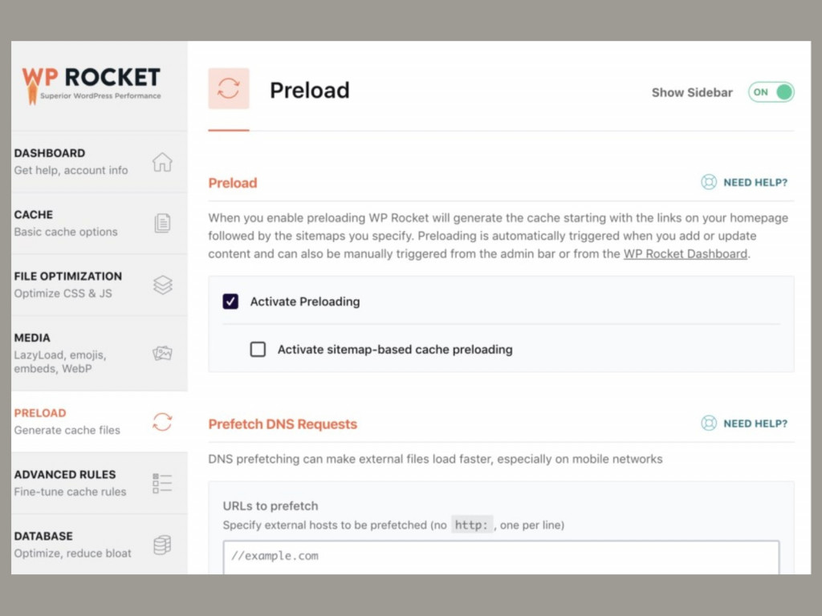Screen dimensions: 822x616
Task: Click the help icon next to Preload section
Action: pyautogui.click(x=709, y=182)
